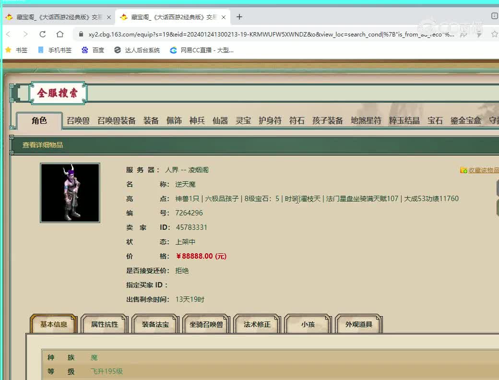The width and height of the screenshot is (499, 380).
Task: Open the 外观道具 detail tab
Action: 359,324
